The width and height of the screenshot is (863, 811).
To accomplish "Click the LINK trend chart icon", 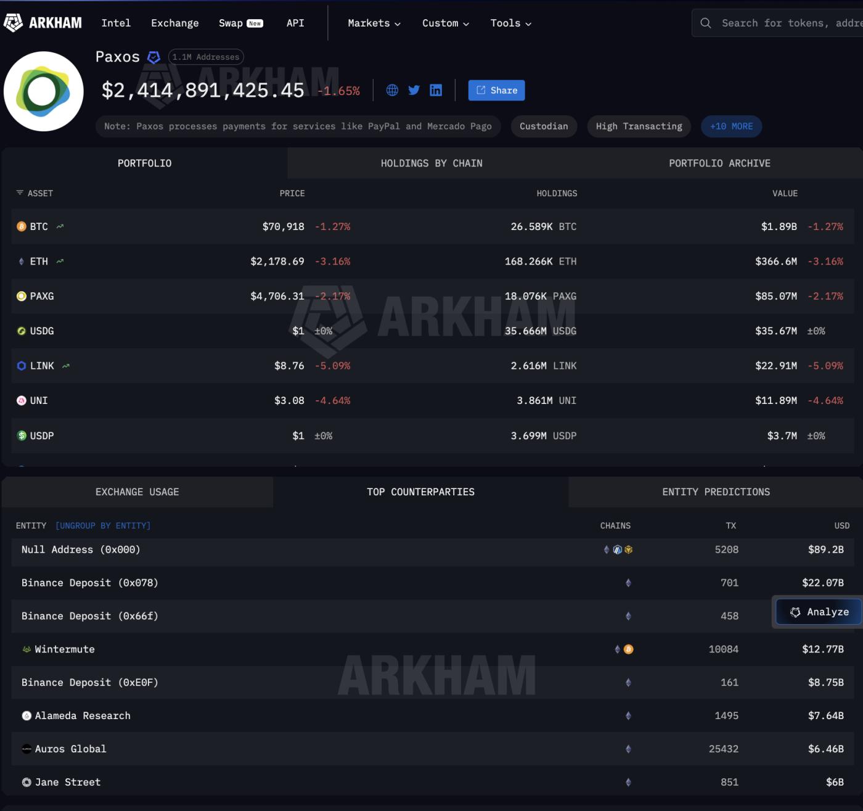I will 66,366.
